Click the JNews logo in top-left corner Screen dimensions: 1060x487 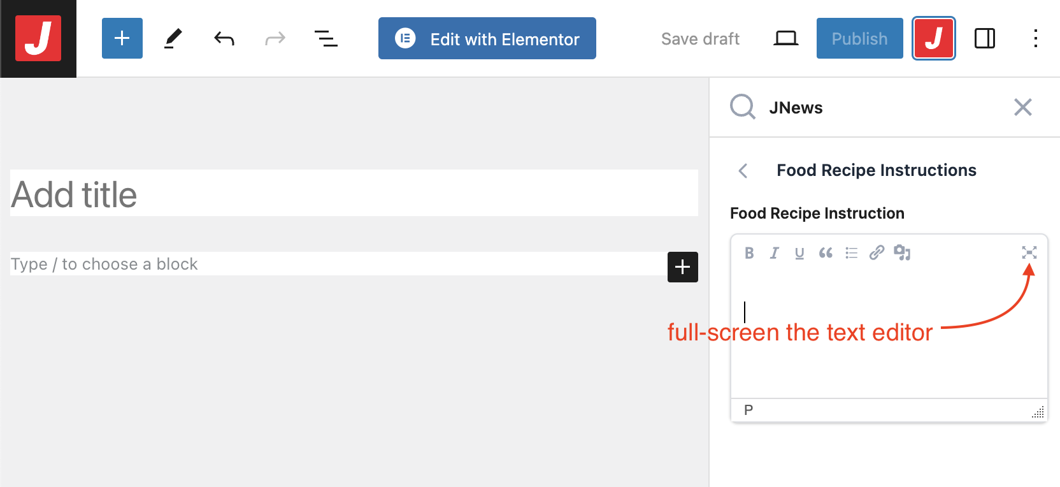[38, 38]
